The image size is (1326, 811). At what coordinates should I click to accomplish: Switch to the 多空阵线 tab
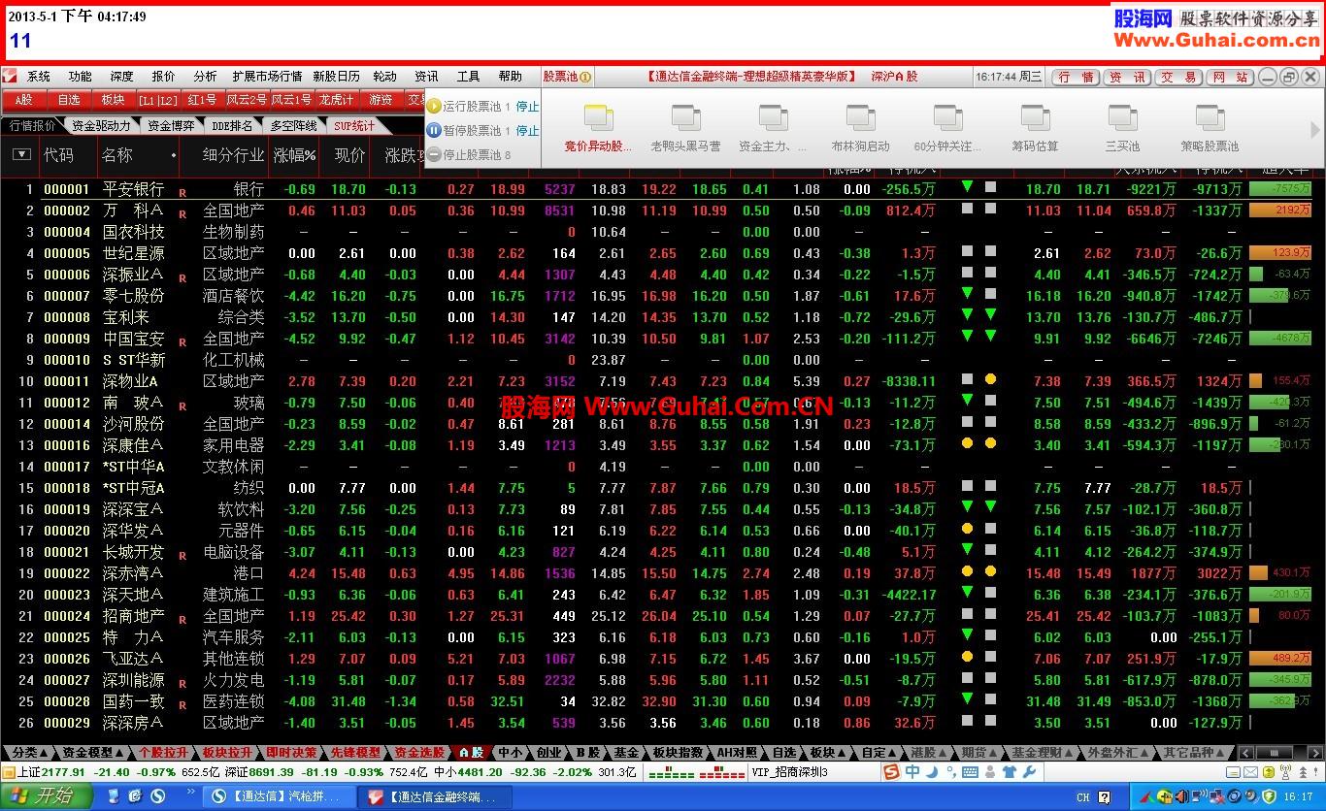[293, 125]
